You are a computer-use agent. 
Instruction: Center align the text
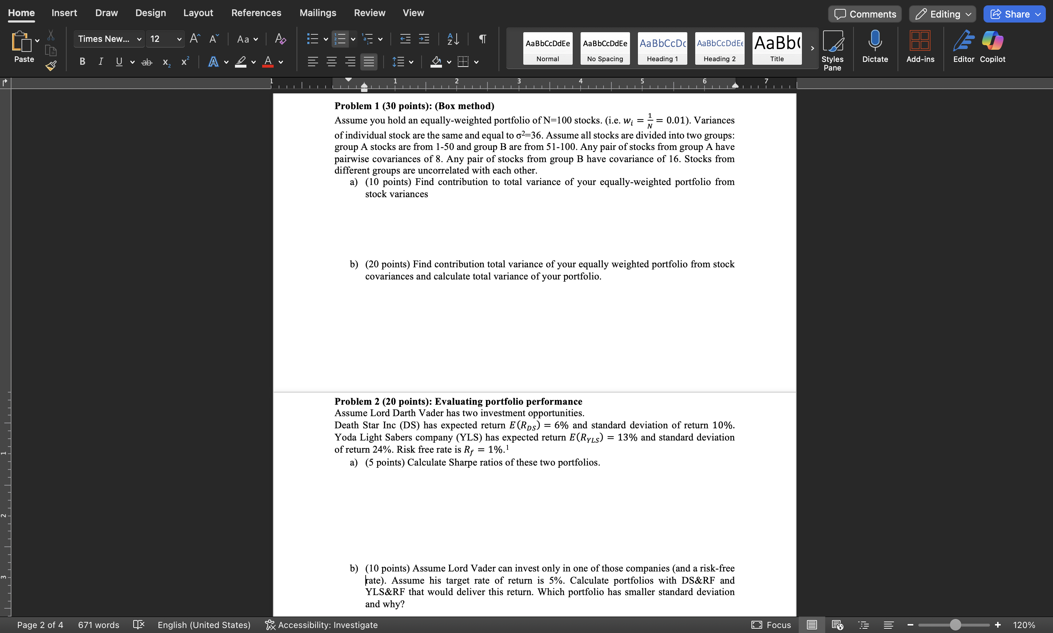(x=331, y=62)
